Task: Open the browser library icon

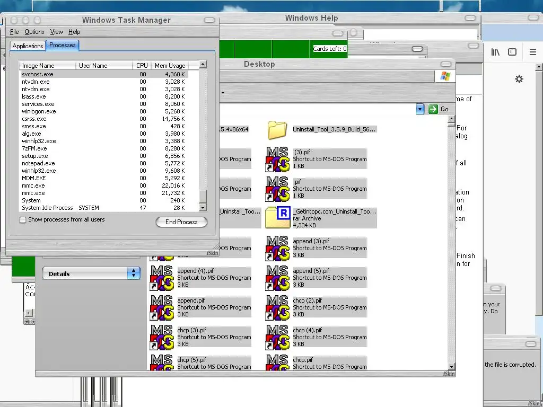Action: tap(495, 52)
